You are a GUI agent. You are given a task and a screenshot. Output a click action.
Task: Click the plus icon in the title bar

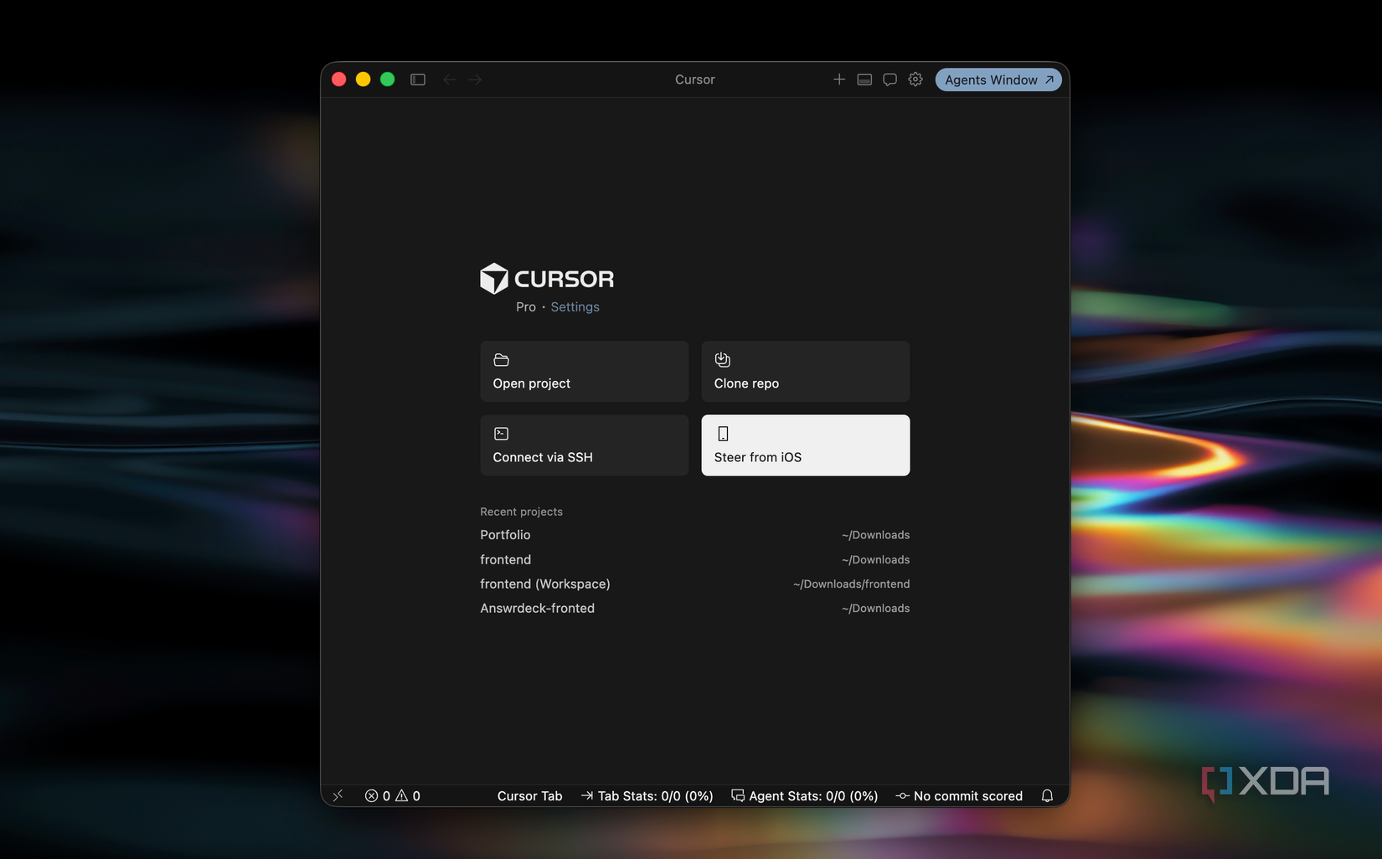point(839,80)
